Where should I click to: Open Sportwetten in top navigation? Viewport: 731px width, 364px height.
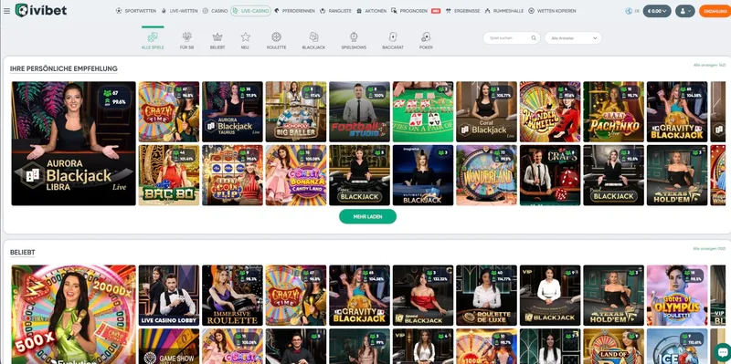[136, 11]
